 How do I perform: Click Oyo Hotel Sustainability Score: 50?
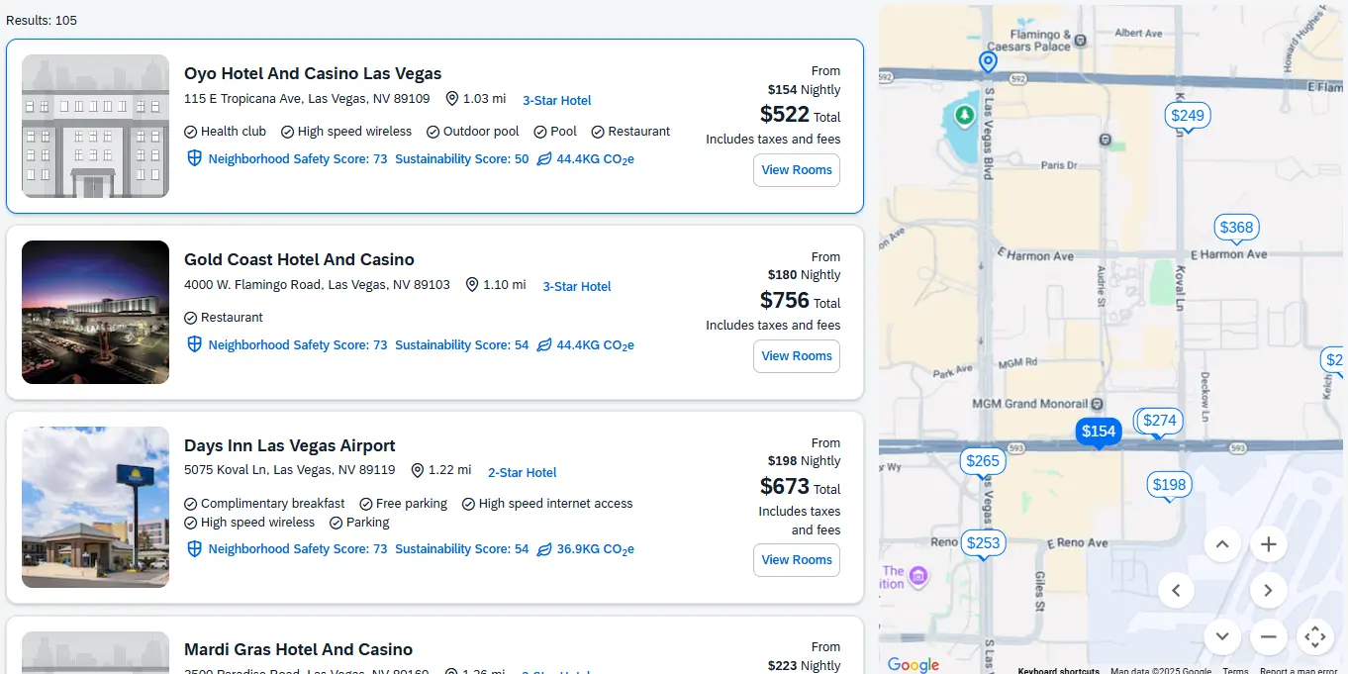pos(462,159)
